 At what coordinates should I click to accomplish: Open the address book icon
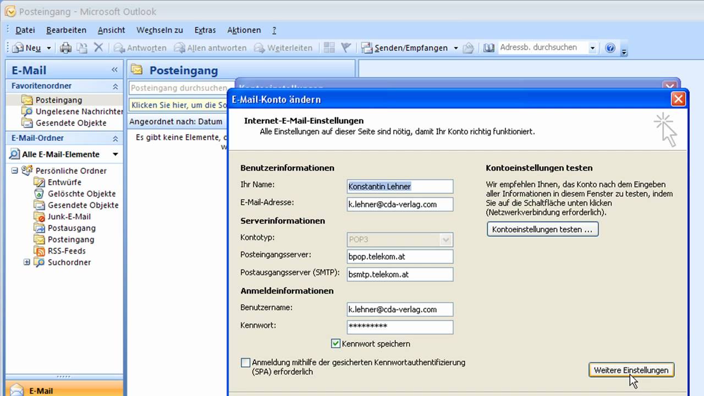tap(489, 48)
